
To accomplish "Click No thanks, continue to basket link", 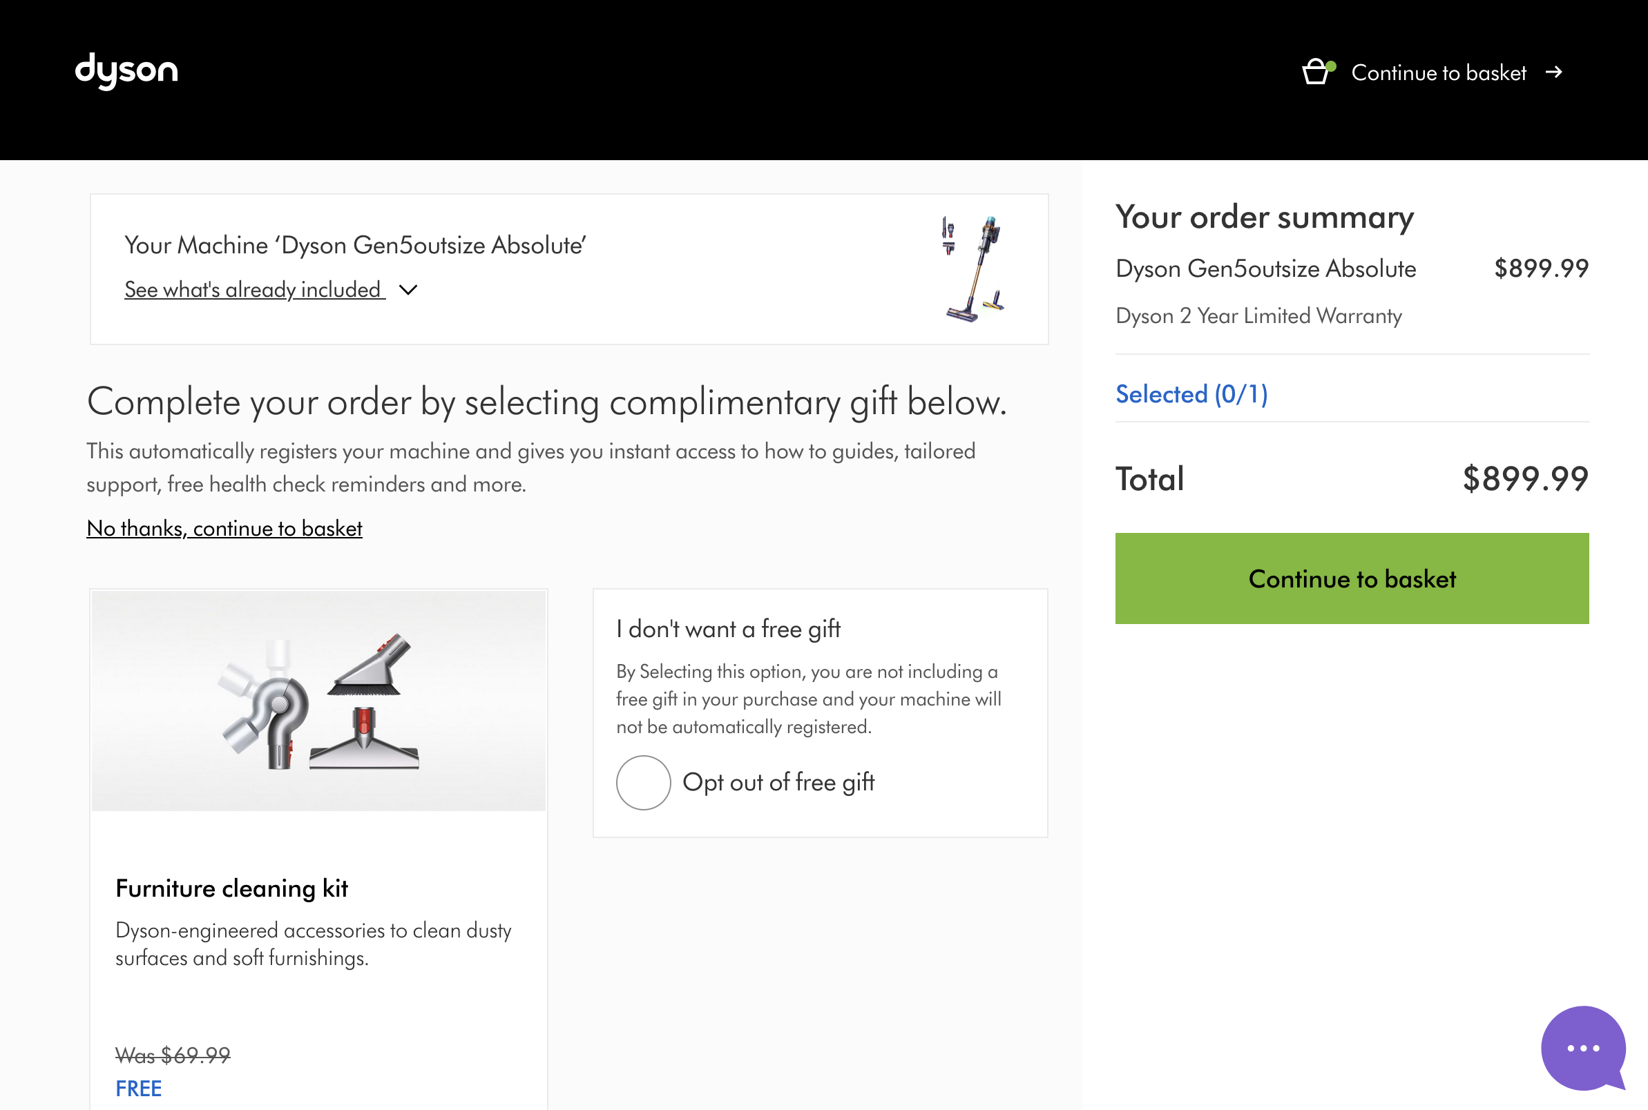I will click(x=224, y=528).
